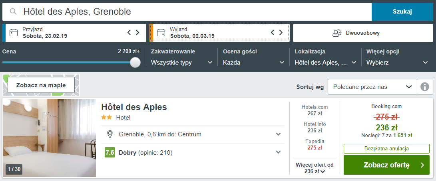Open the Więcej opcji dropdown
436x181 pixels.
pos(397,63)
